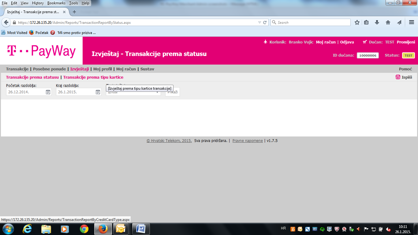Open calendar for Kraj razdoblja date
Viewport: 418px width, 235px height.
coord(98,92)
